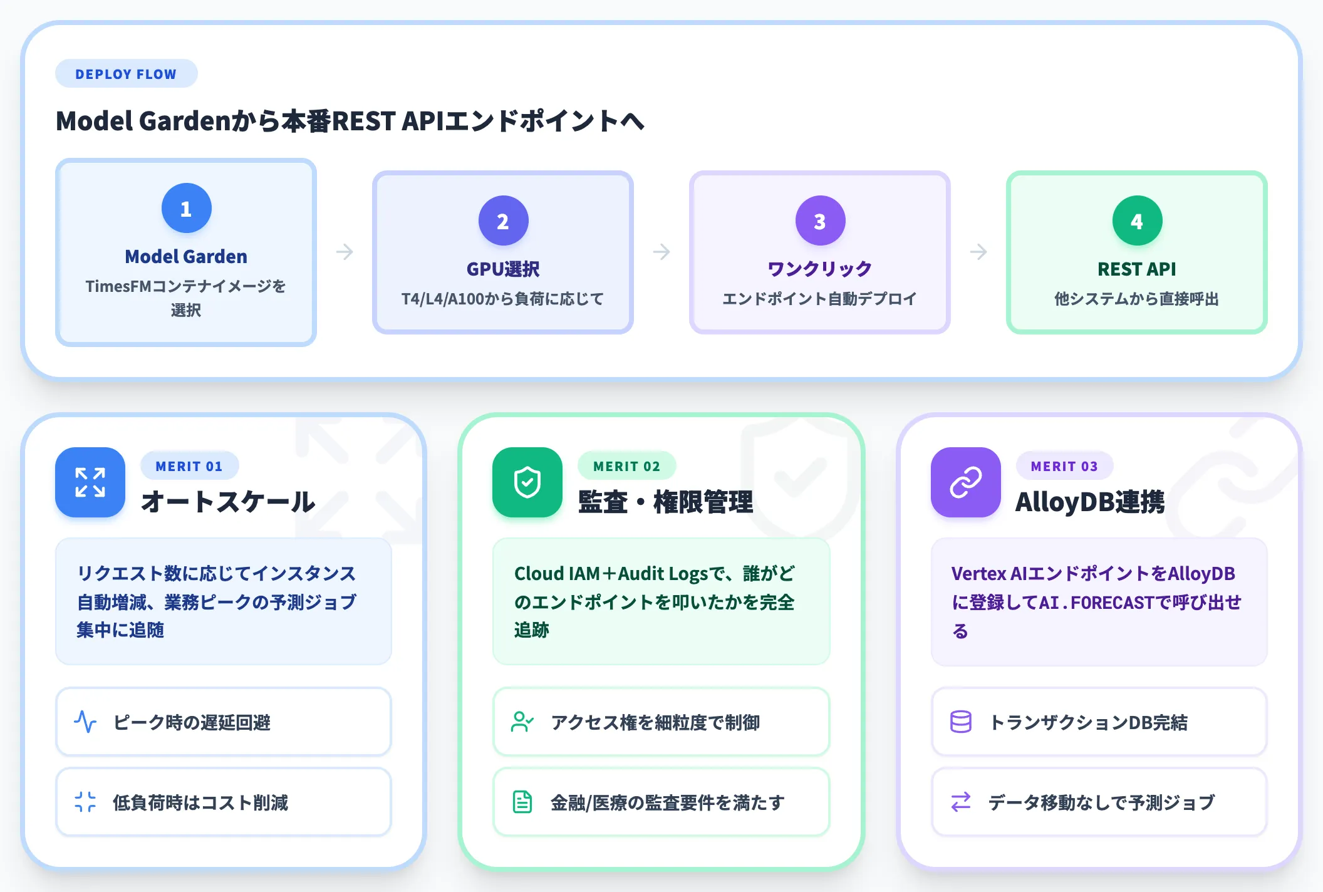Click the document icon beside 金融/医療の監査要件を満たす

pos(522,802)
